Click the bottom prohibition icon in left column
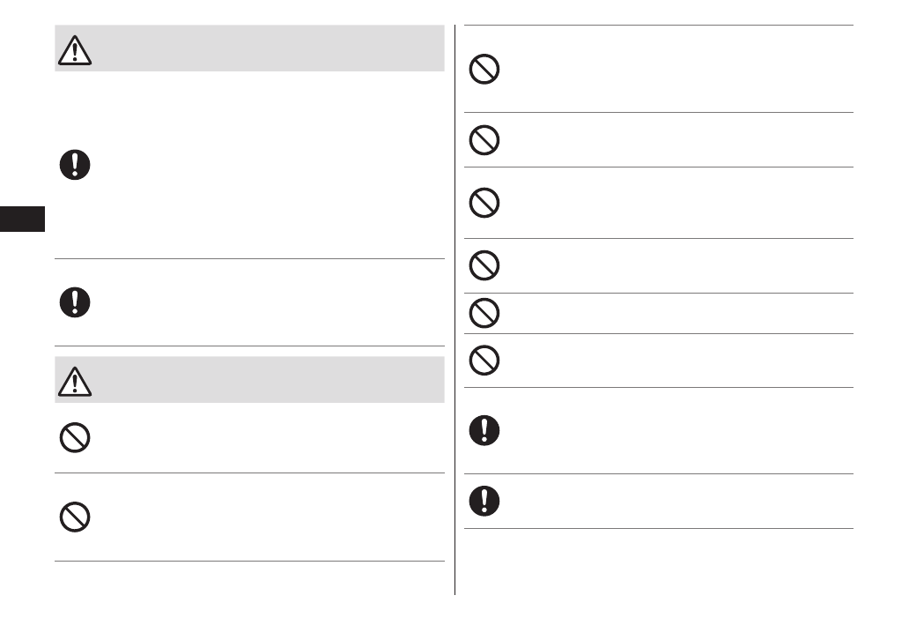 76,517
